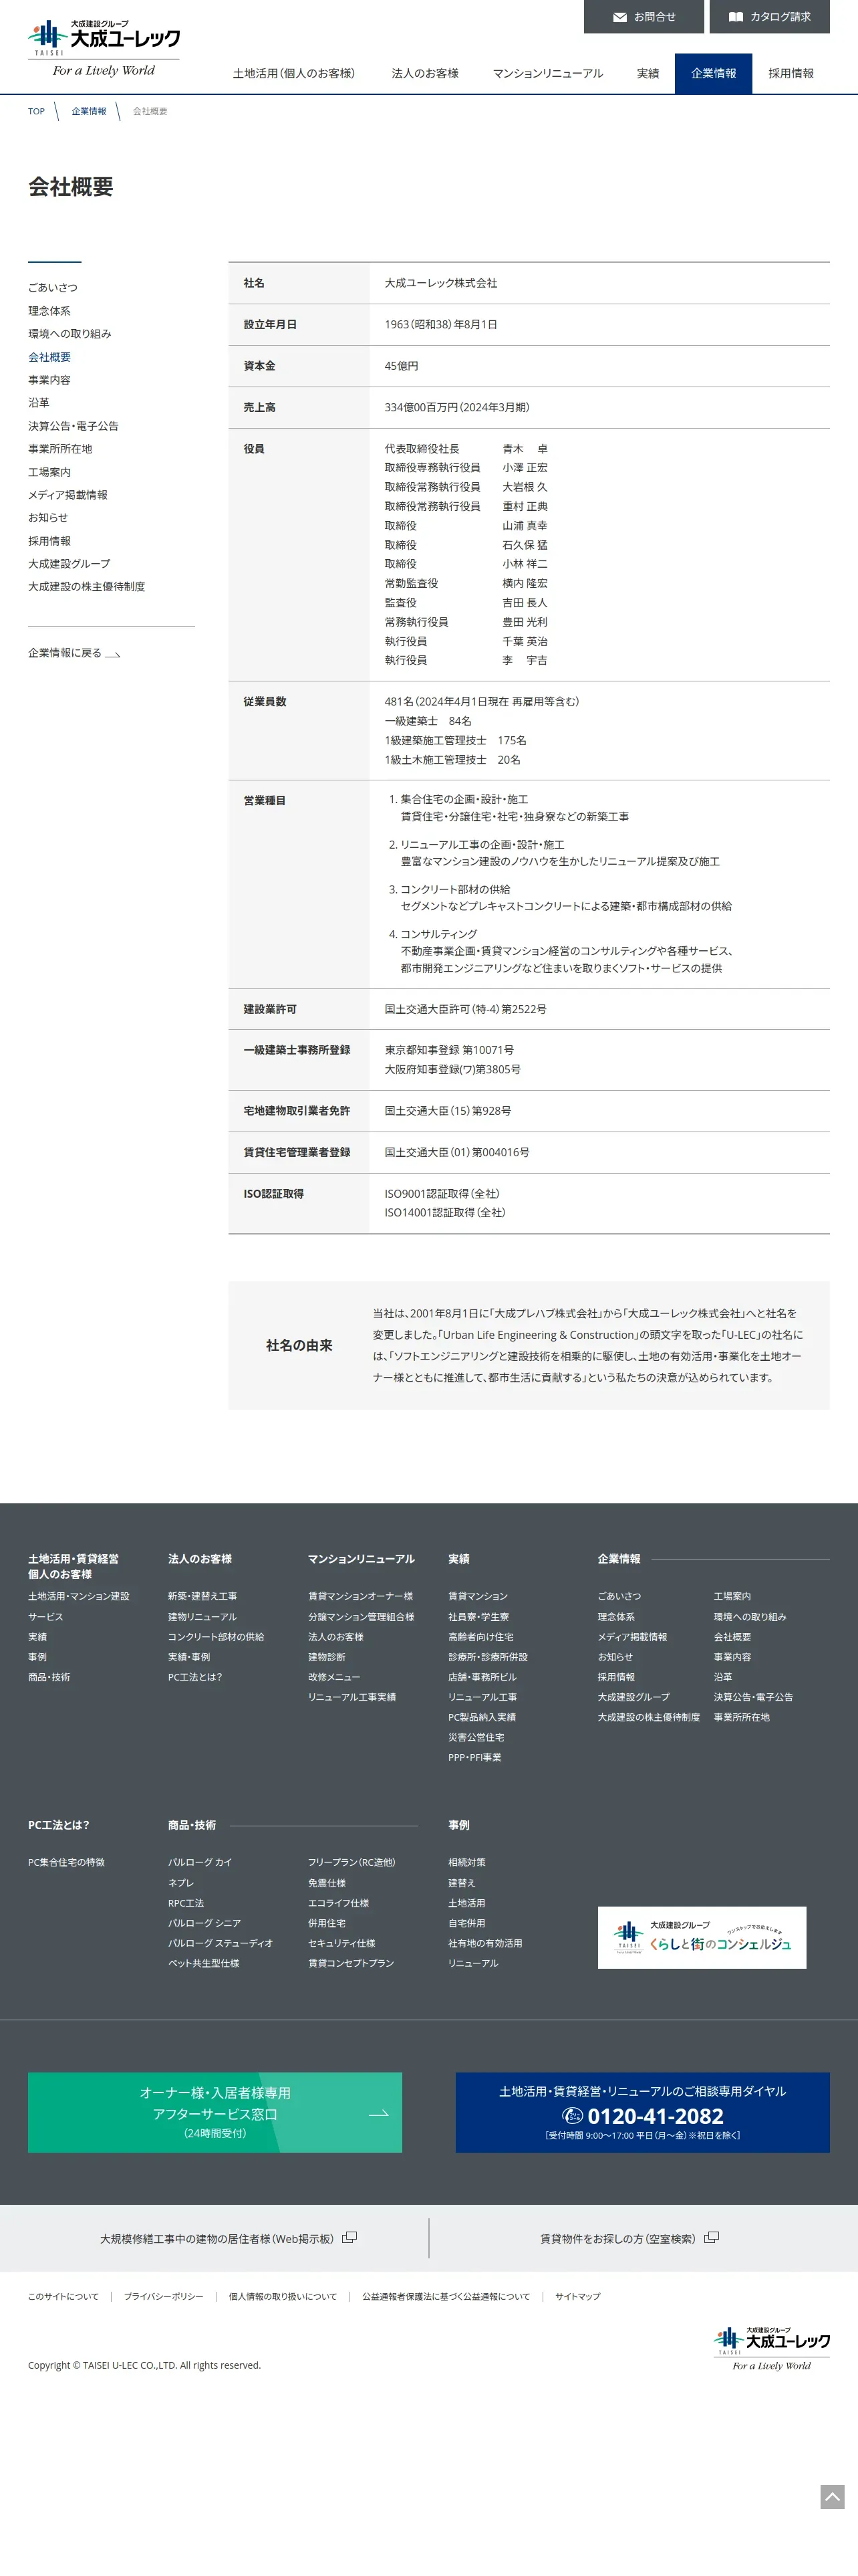Click footer link 土地活用・マンション建設

[x=79, y=1596]
